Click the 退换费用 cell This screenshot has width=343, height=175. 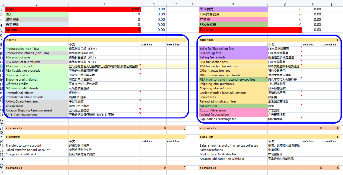pos(37,20)
